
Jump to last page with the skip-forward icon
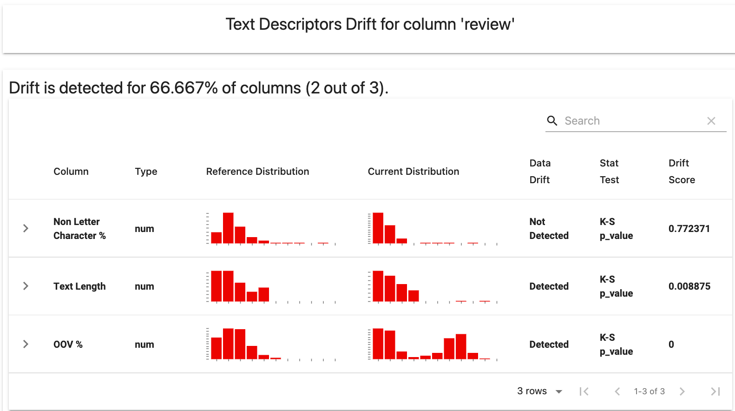(714, 391)
